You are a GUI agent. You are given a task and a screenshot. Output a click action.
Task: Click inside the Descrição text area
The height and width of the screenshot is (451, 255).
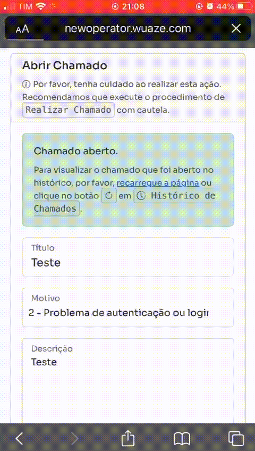point(128,381)
